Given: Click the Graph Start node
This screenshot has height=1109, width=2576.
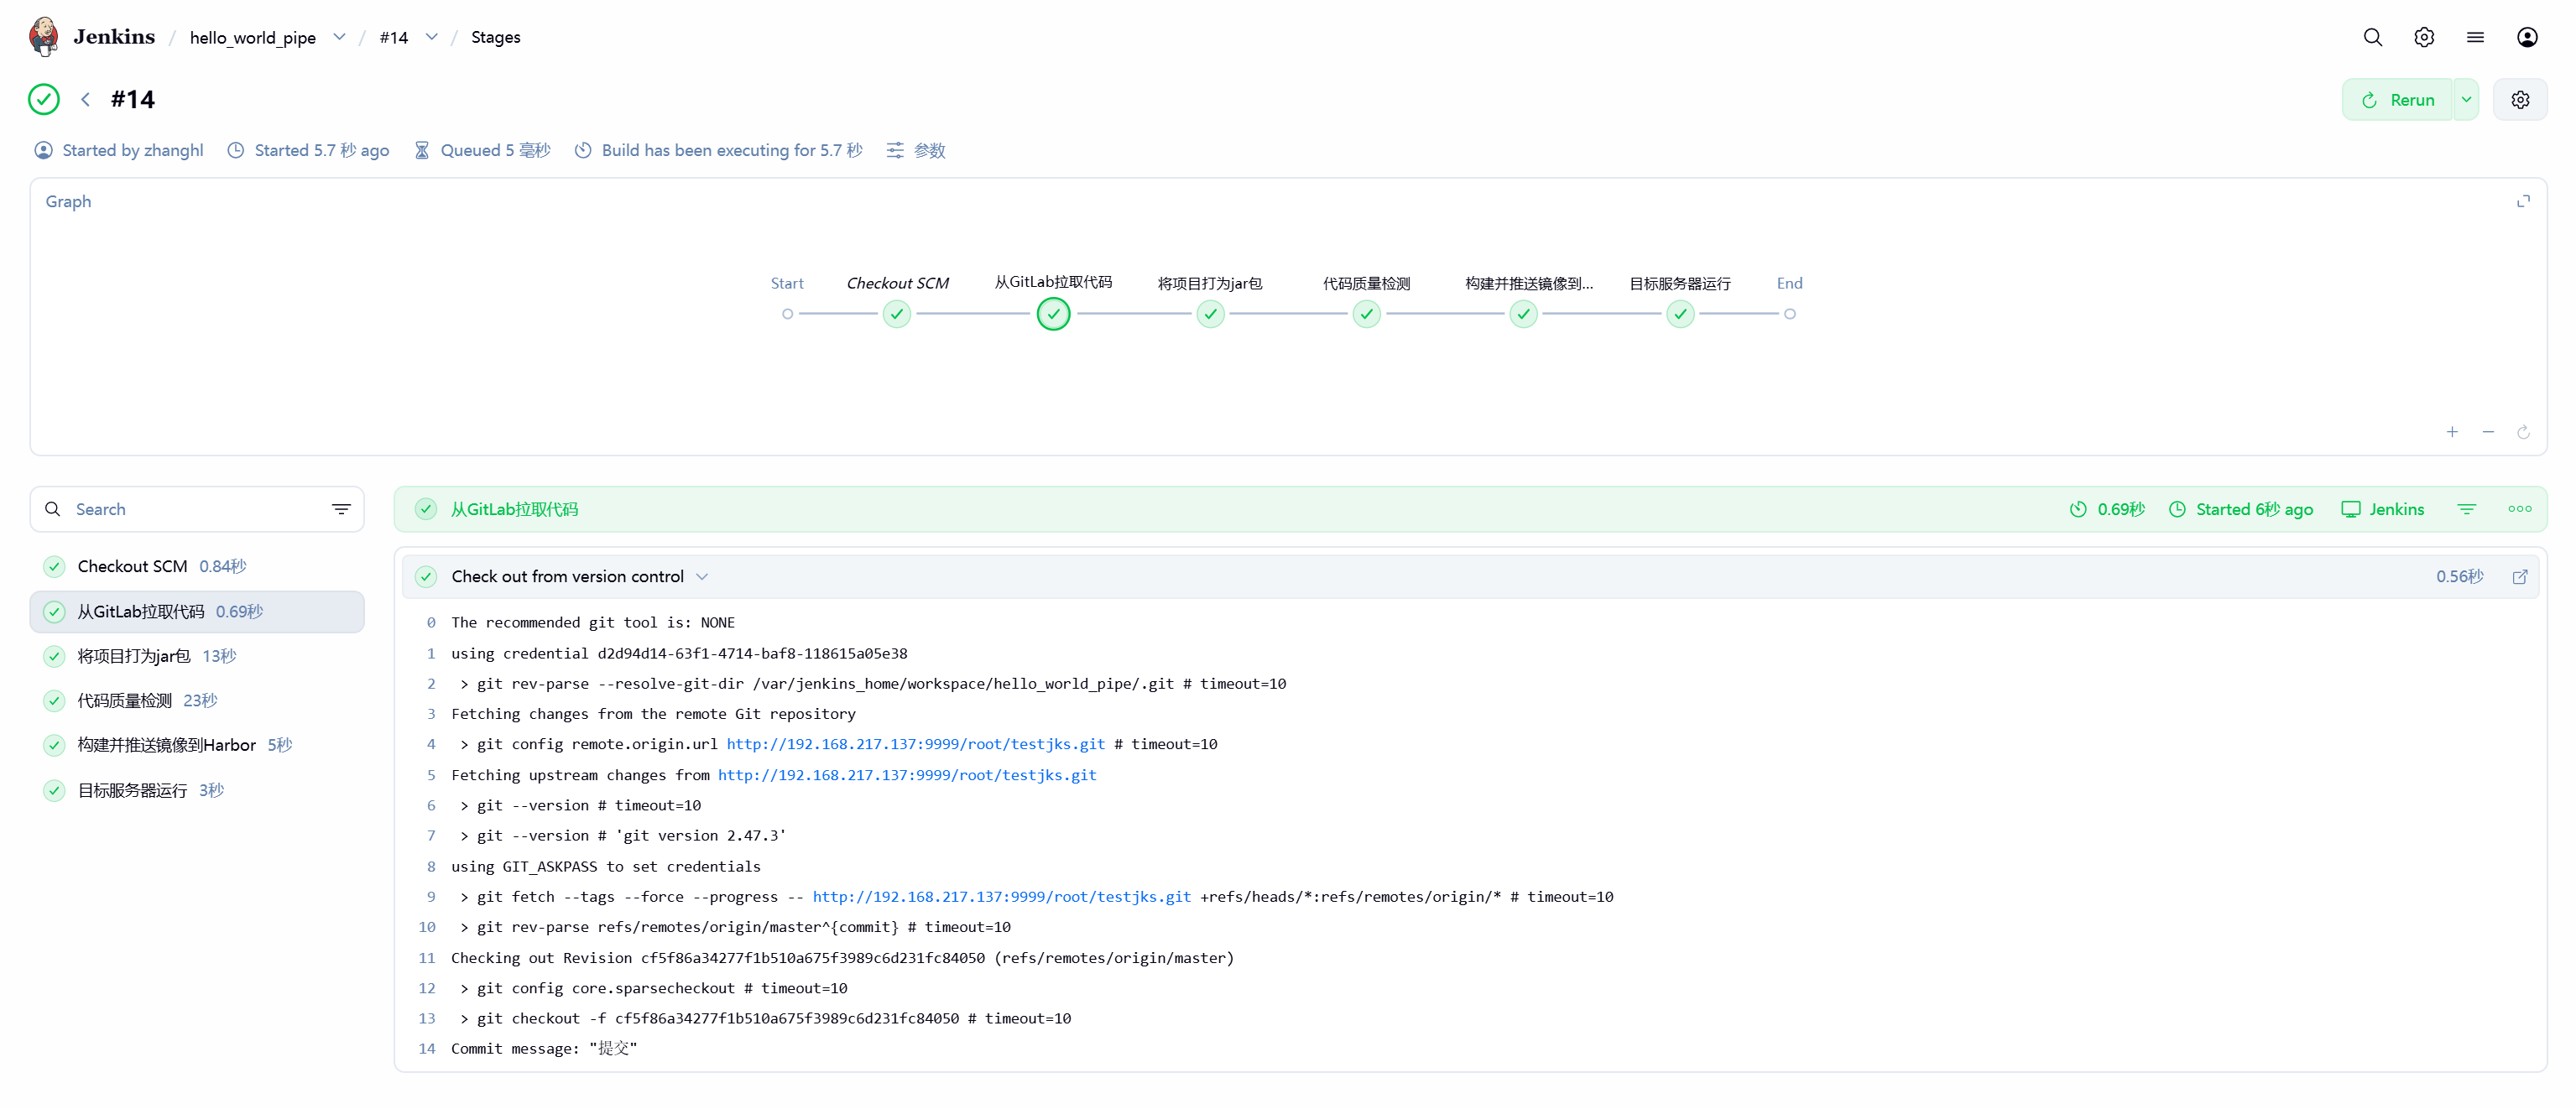Looking at the screenshot, I should pyautogui.click(x=787, y=314).
